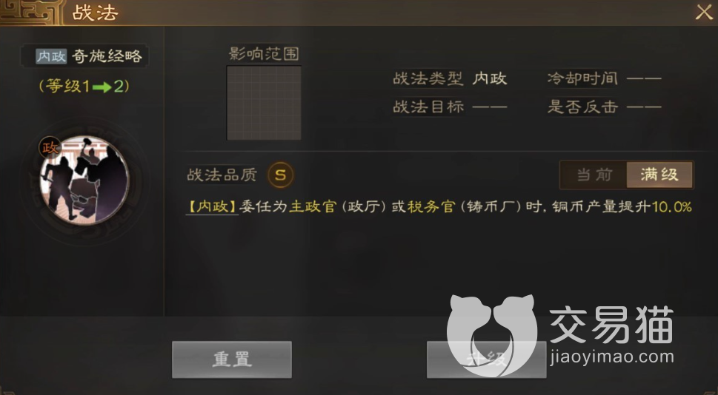Screen dimensions: 718x395
Task: Click the S quality rank badge
Action: pyautogui.click(x=281, y=175)
